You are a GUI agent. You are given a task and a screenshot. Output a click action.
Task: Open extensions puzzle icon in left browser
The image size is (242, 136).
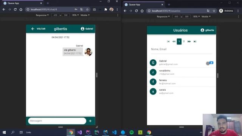(106, 9)
